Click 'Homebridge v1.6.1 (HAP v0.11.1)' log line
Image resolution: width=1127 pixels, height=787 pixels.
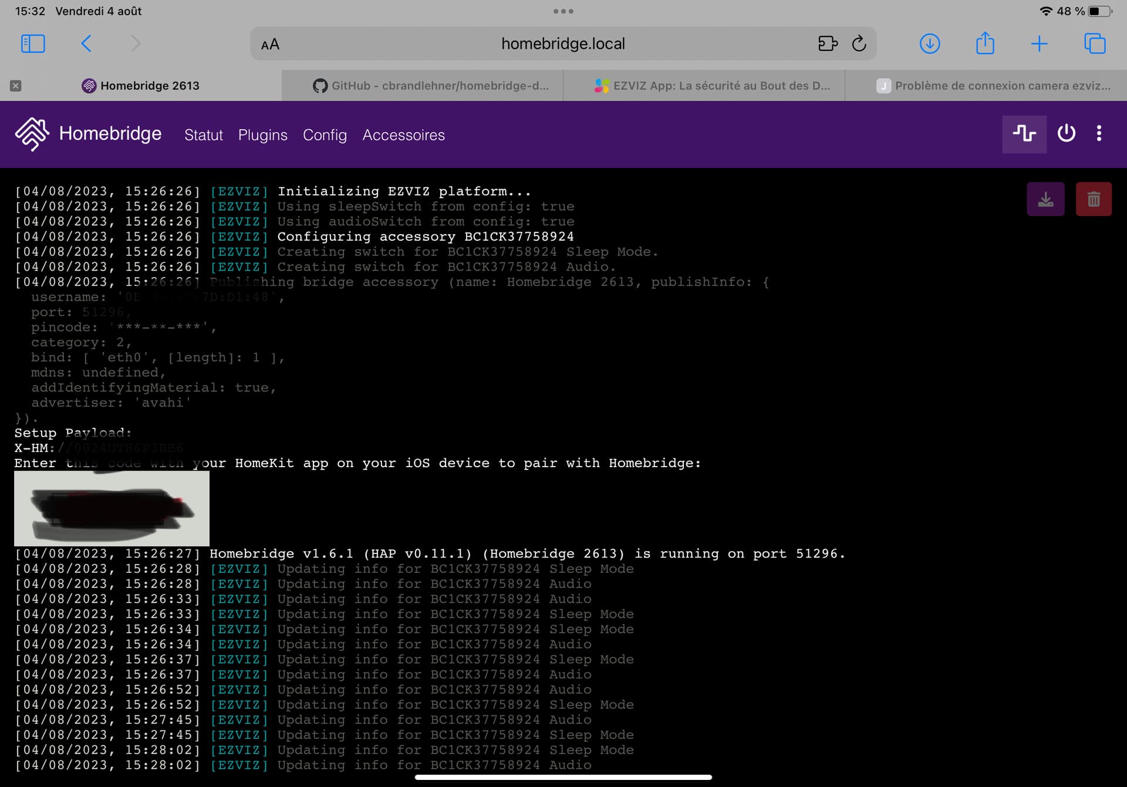430,554
